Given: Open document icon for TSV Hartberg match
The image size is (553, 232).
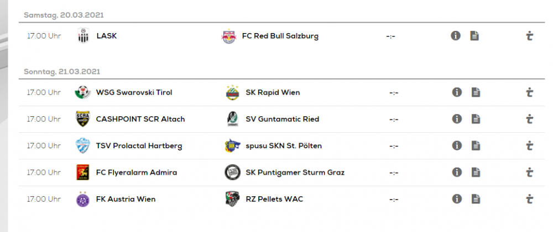Looking at the screenshot, I should pos(476,145).
